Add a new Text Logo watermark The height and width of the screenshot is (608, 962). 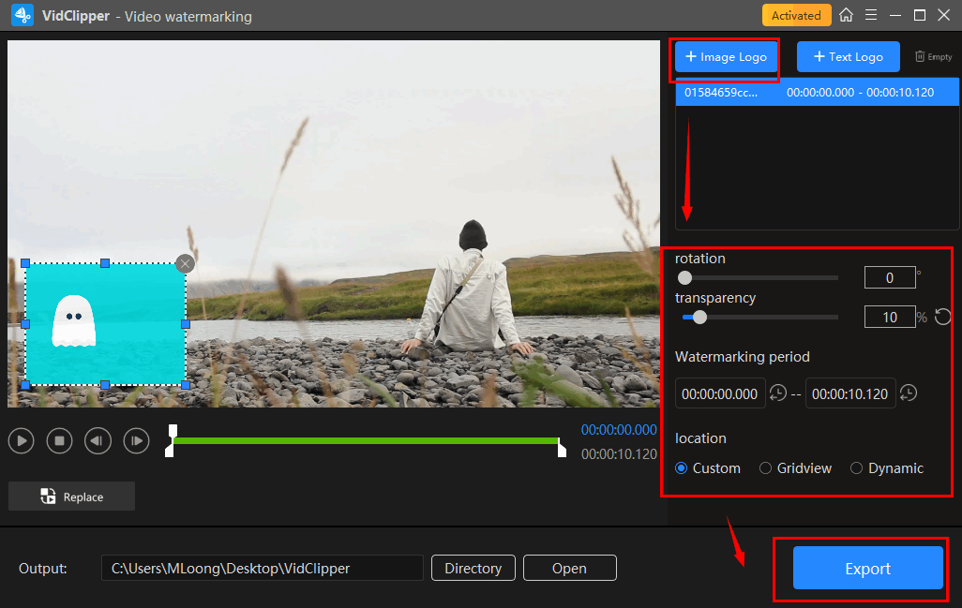(x=848, y=57)
